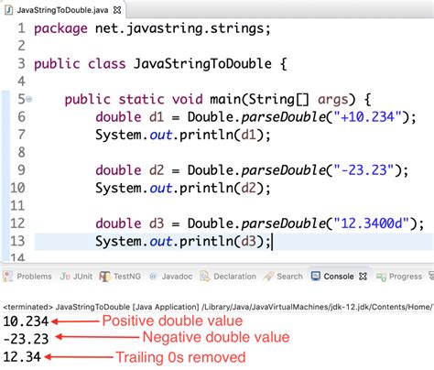Viewport: 434px width, 370px height.
Task: Click the Search flashlight icon
Action: 268,277
